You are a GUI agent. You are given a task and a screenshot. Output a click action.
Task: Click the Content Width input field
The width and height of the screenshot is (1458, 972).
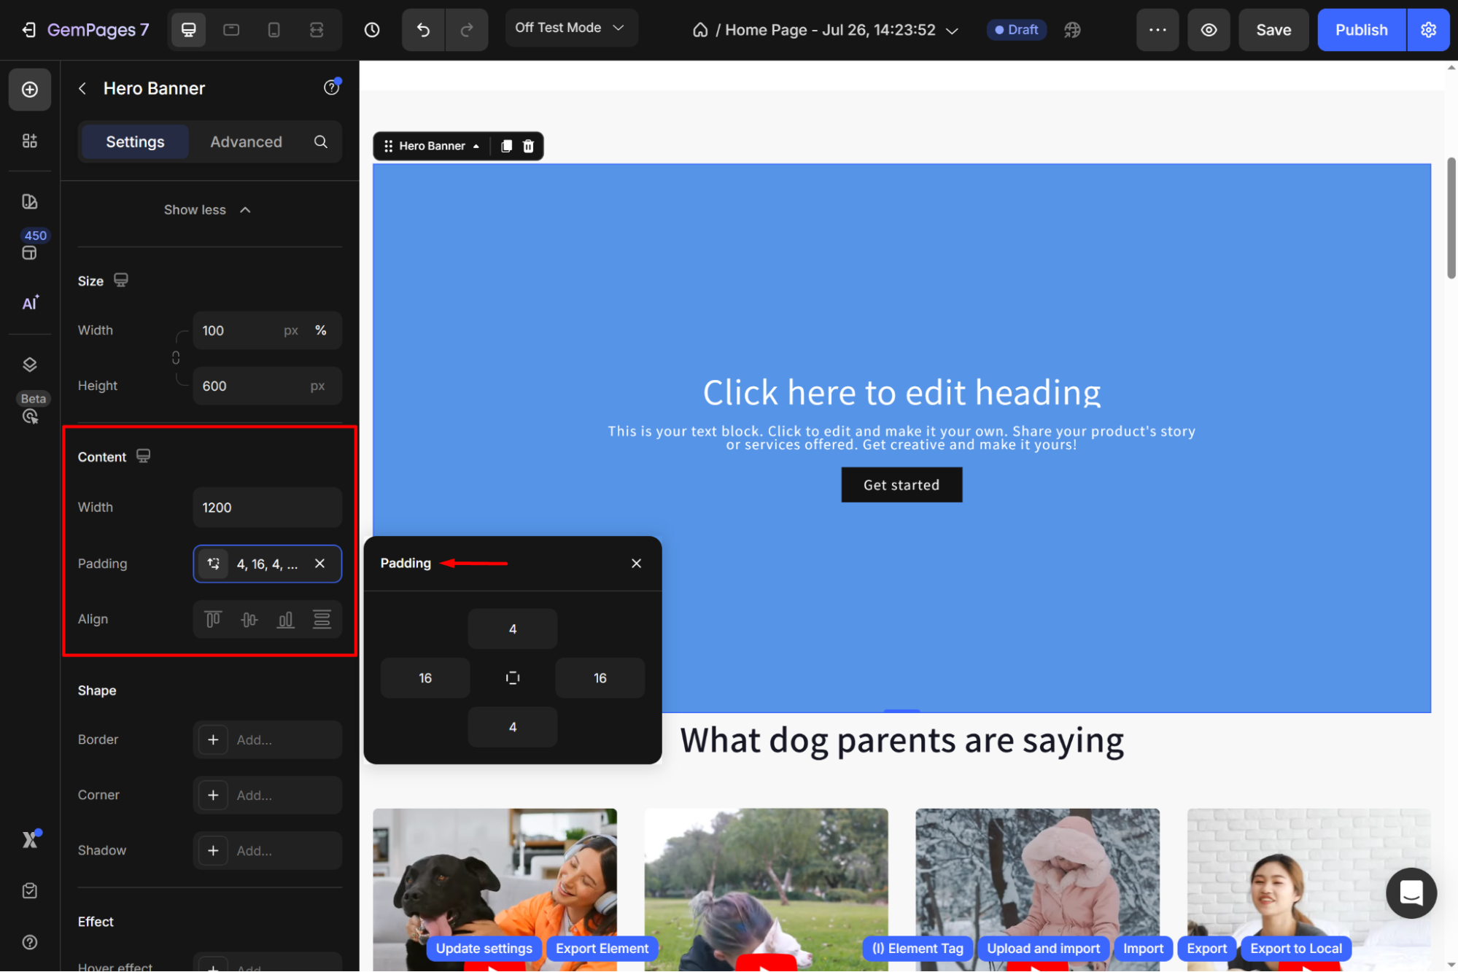coord(267,508)
